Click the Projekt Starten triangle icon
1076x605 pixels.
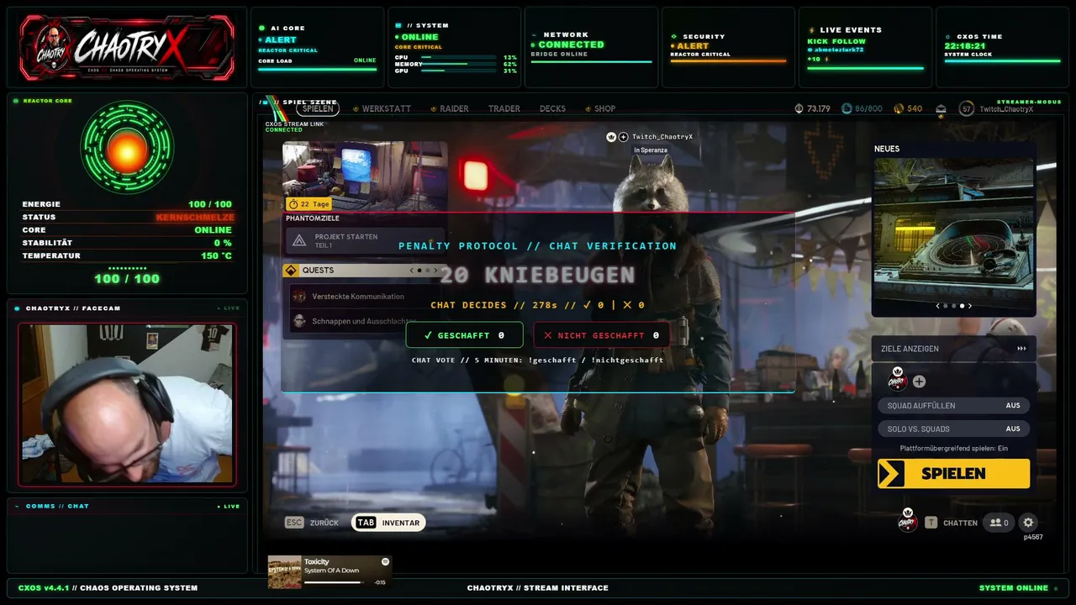pos(298,241)
